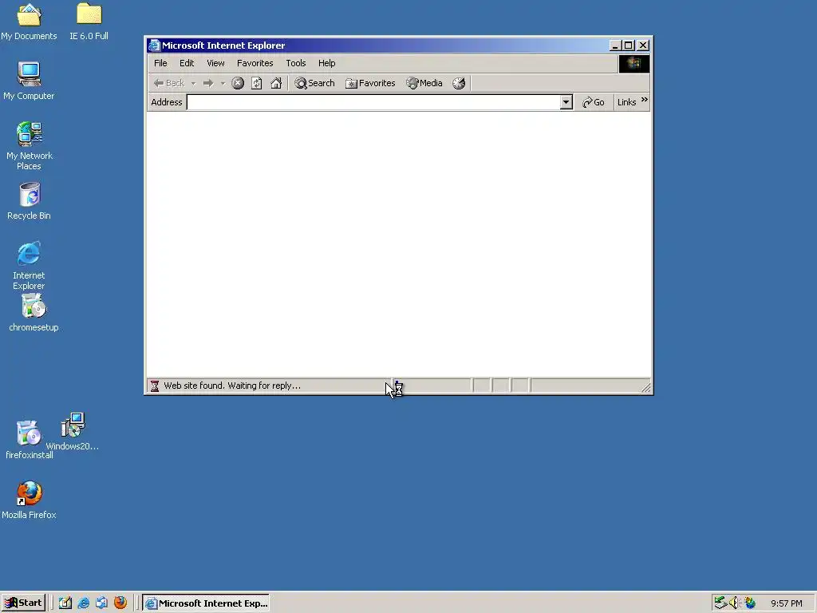
Task: Open the Back history dropdown arrow
Action: point(193,83)
